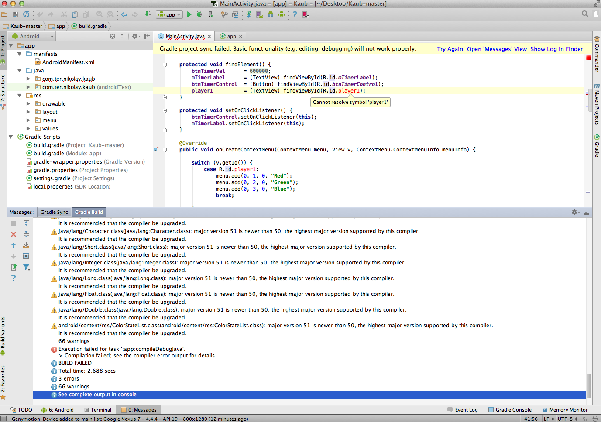Viewport: 601px width, 422px height.
Task: Open the Gradle Console tab
Action: pos(510,410)
